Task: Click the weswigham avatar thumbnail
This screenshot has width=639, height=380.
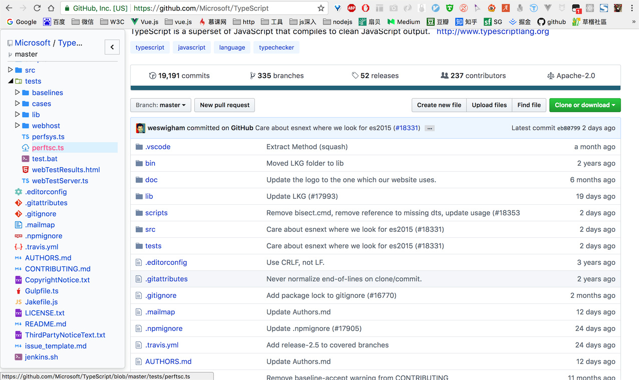Action: 141,128
